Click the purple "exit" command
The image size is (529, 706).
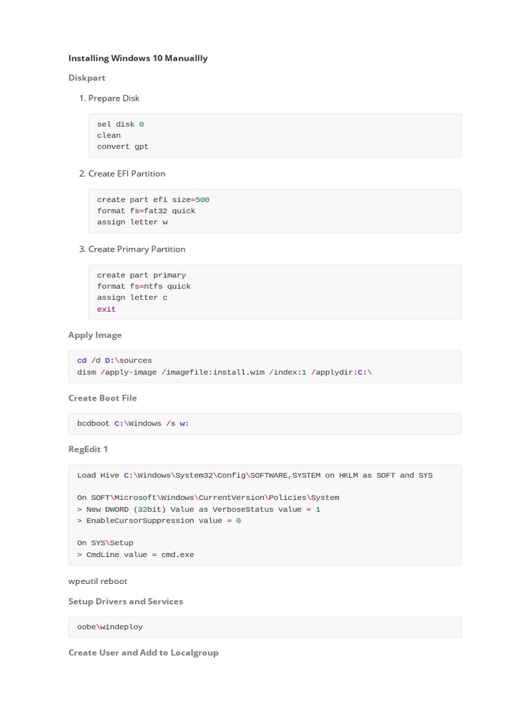click(107, 309)
